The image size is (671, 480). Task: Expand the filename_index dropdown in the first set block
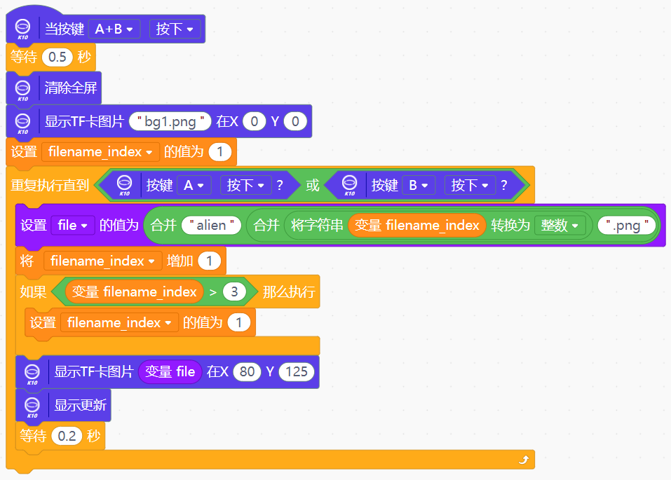pos(100,152)
